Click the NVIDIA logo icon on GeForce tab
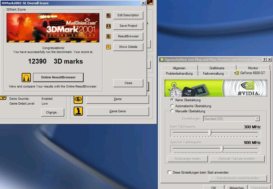 pyautogui.click(x=236, y=73)
